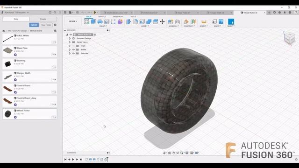Click the Insert Derive icon

214,21
